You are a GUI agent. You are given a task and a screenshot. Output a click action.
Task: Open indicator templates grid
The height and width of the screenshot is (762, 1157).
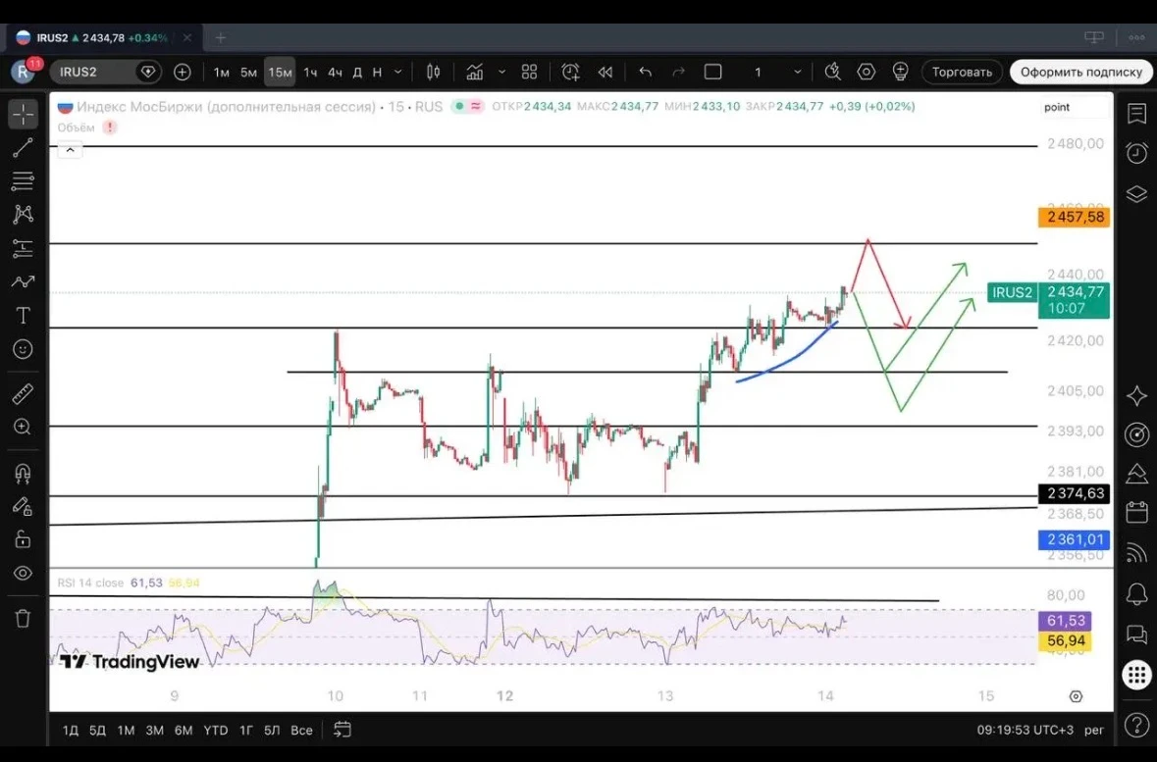click(529, 72)
